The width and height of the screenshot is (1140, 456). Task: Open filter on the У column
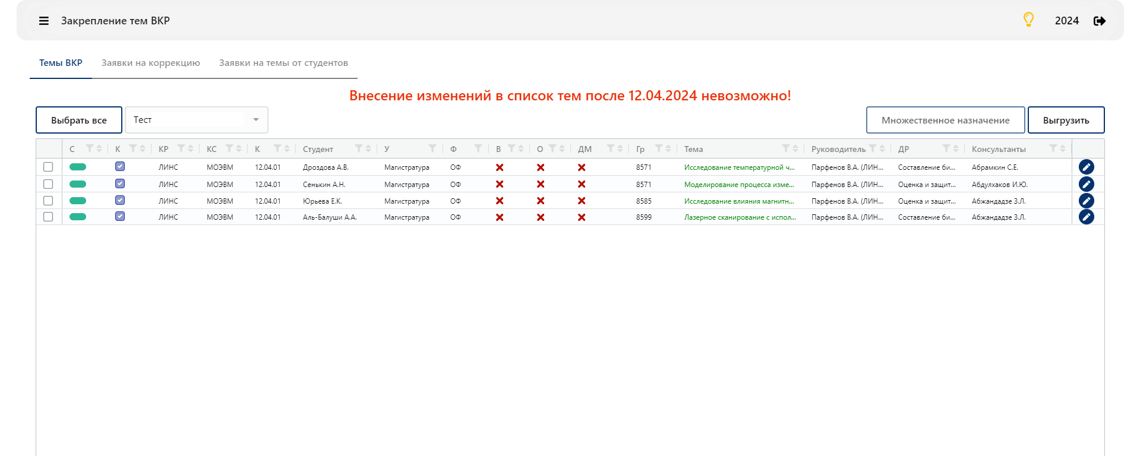432,148
